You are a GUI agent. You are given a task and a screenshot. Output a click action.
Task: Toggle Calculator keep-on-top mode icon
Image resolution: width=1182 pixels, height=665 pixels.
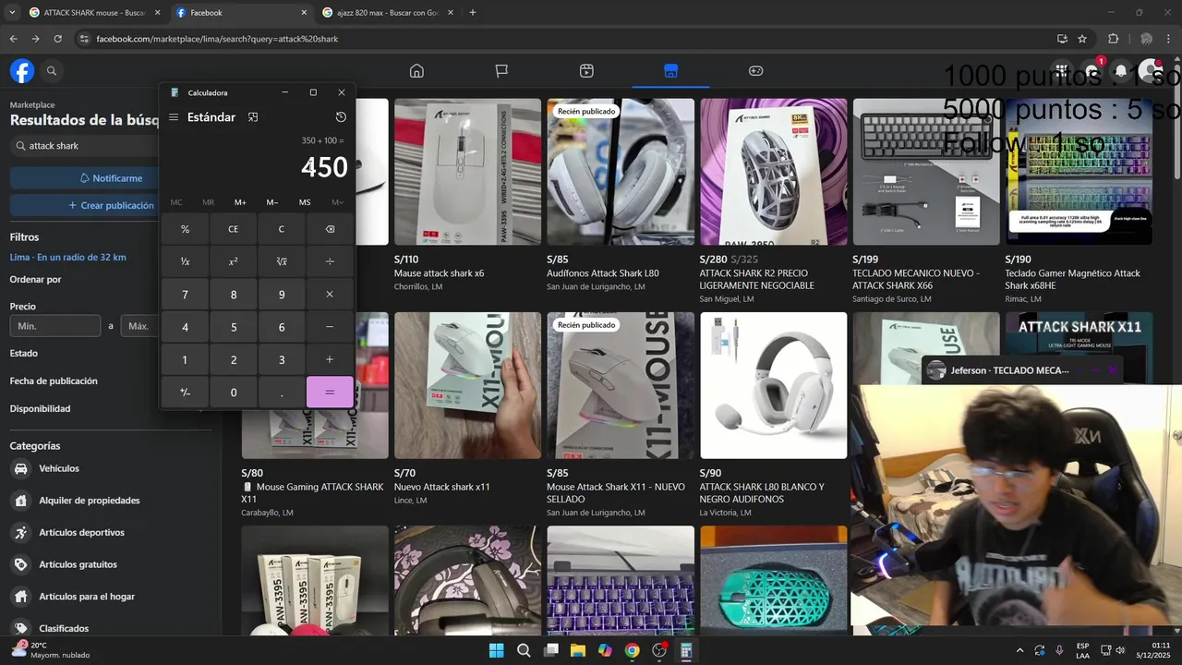click(x=253, y=117)
